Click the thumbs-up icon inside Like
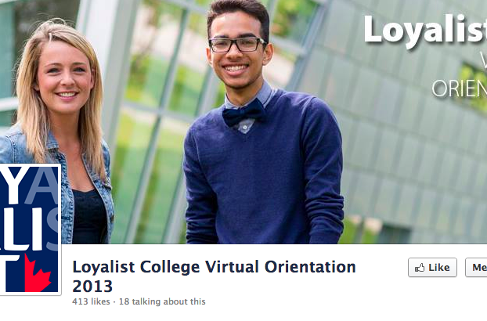487x321 pixels. point(420,268)
